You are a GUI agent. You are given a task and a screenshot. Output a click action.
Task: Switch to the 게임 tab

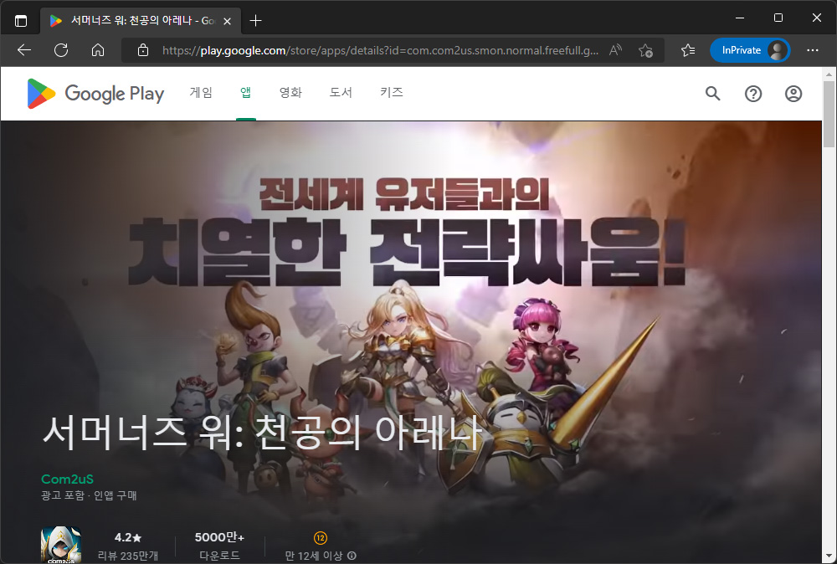point(201,93)
